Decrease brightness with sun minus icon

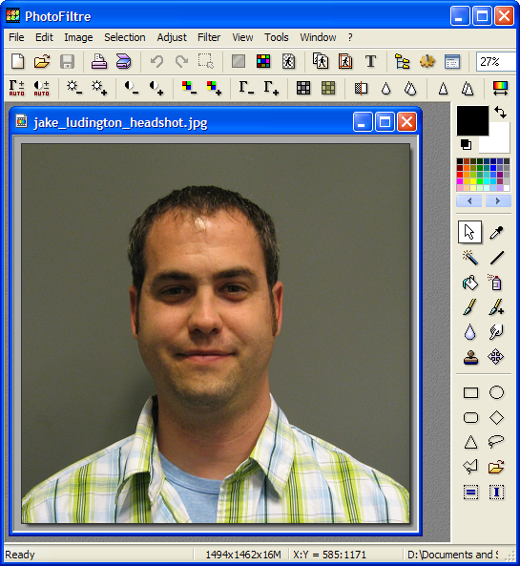[74, 88]
